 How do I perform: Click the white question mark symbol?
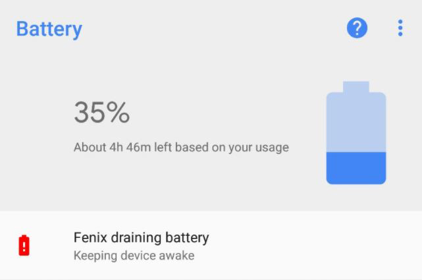tap(357, 28)
